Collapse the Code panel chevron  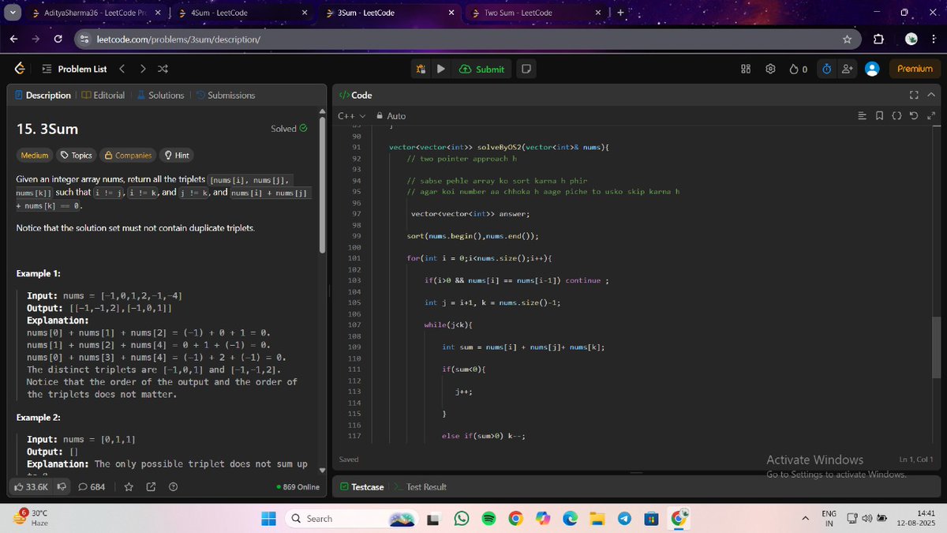(930, 95)
